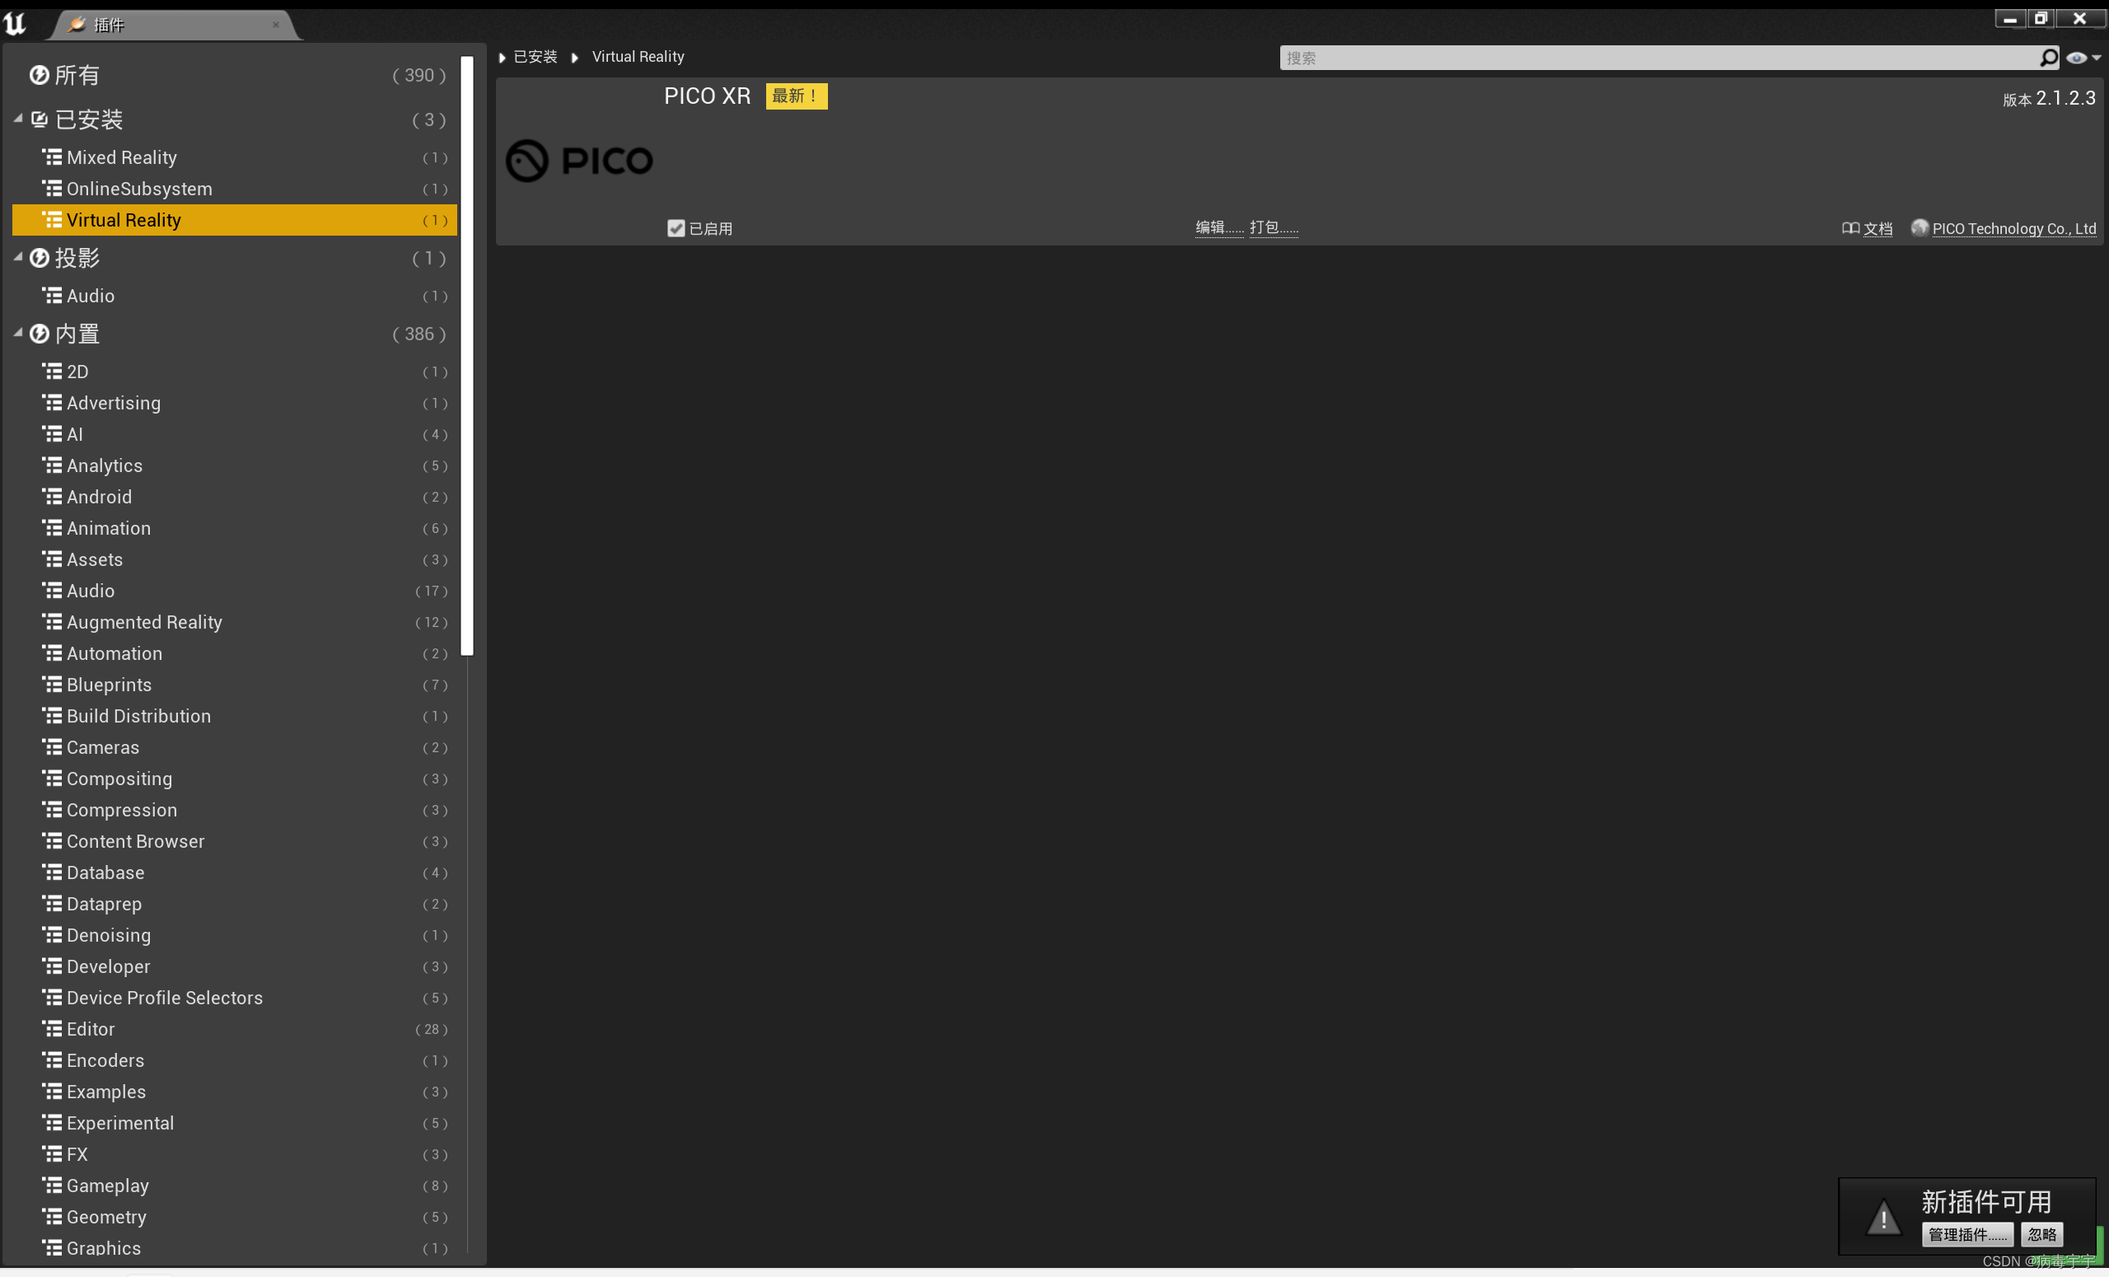Click the warning triangle notification icon

coord(1882,1217)
